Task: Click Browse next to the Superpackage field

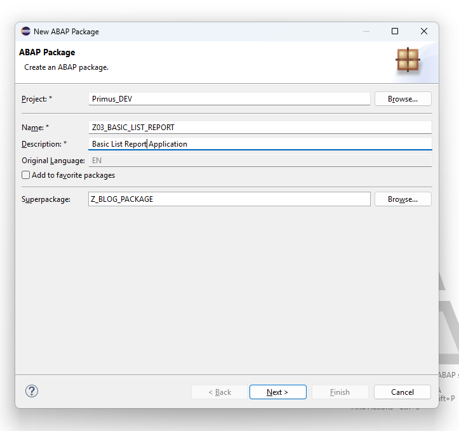Action: [x=402, y=199]
